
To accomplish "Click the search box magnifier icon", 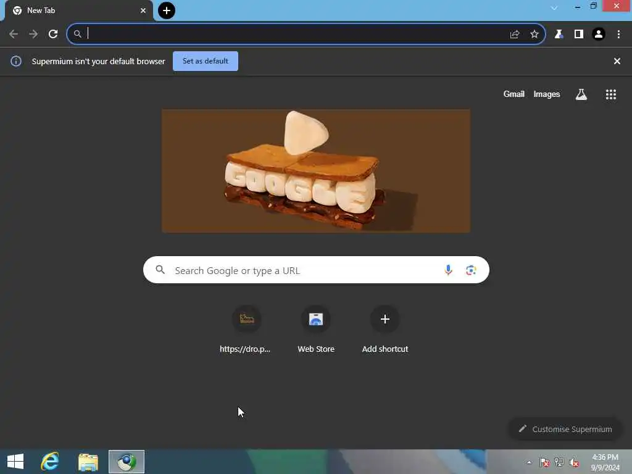I will point(160,270).
